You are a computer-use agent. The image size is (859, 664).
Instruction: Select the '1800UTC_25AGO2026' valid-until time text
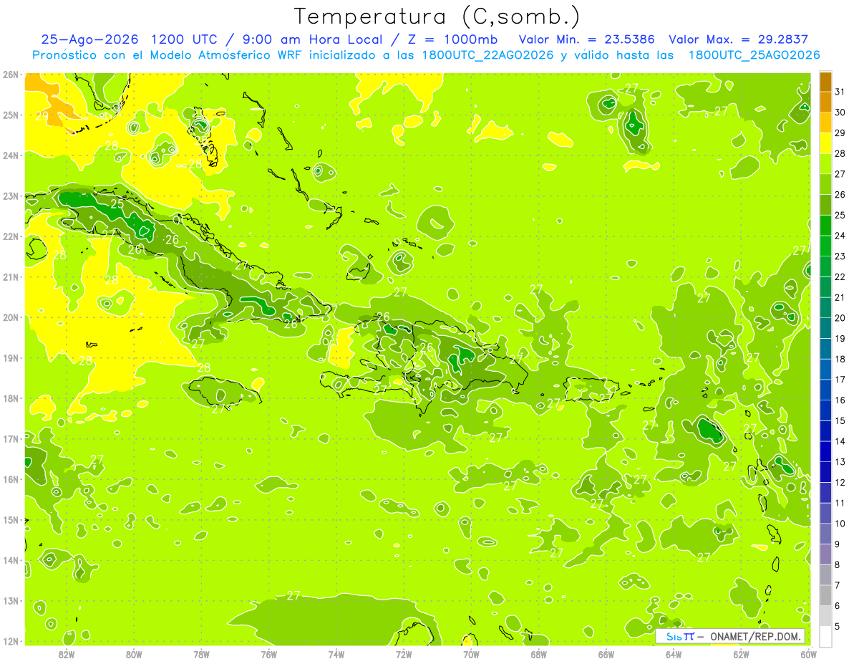point(754,54)
